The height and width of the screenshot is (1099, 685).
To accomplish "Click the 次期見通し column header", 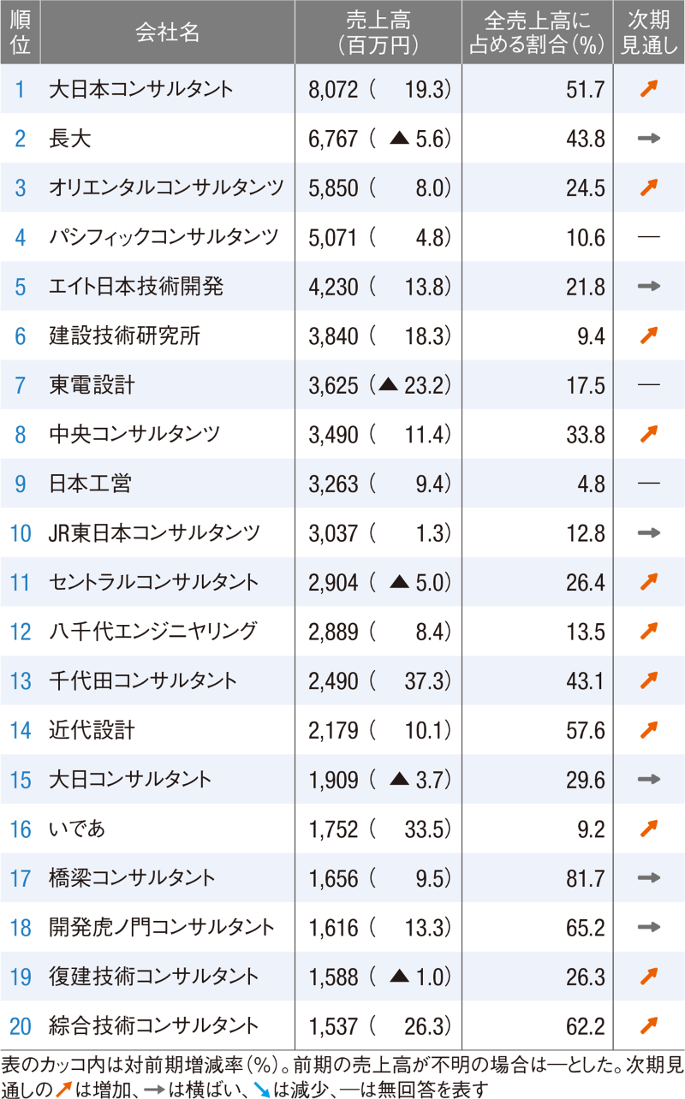I will 648,32.
